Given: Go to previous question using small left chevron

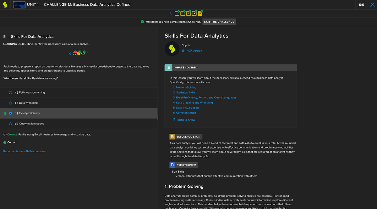Looking at the screenshot, I should pyautogui.click(x=70, y=53).
